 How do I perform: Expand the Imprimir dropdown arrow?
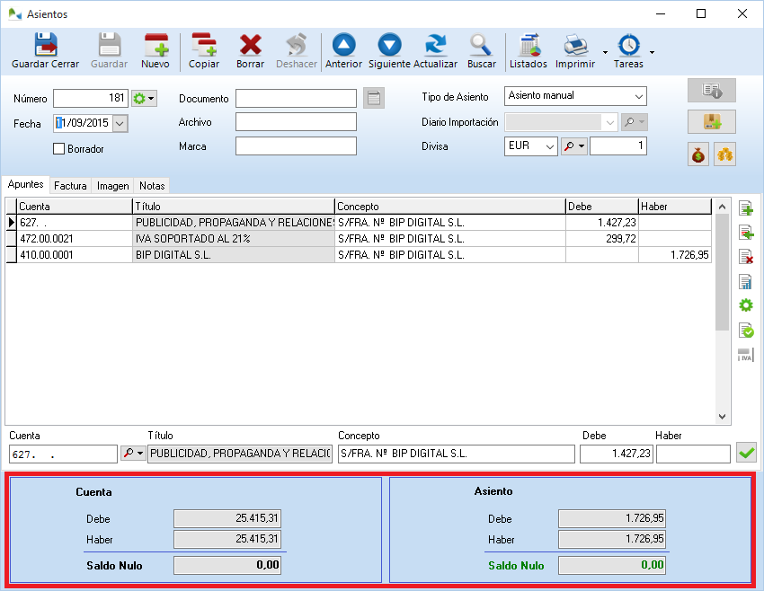(x=604, y=52)
